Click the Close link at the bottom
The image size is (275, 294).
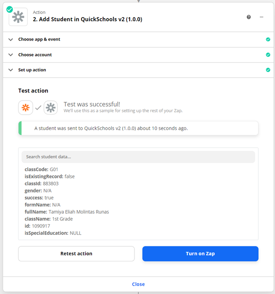point(138,284)
